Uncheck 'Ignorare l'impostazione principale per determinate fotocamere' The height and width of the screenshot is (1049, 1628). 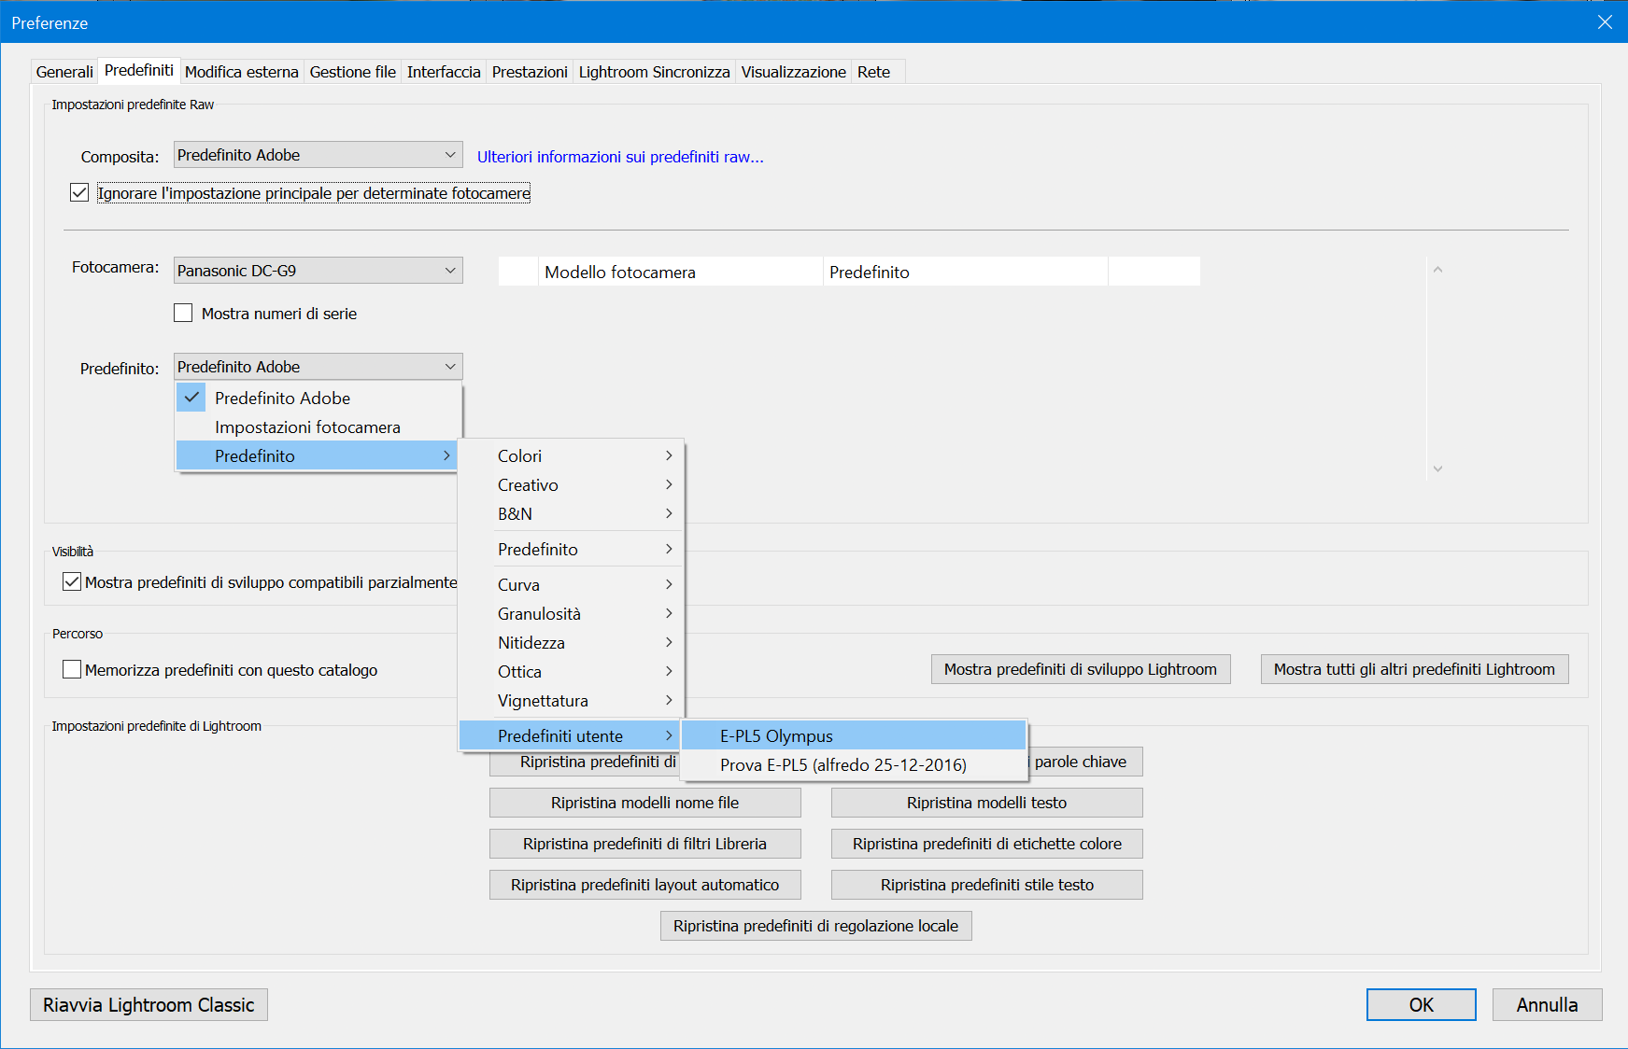[78, 192]
